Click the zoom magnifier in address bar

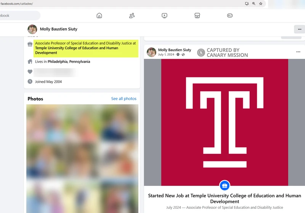point(254,3)
